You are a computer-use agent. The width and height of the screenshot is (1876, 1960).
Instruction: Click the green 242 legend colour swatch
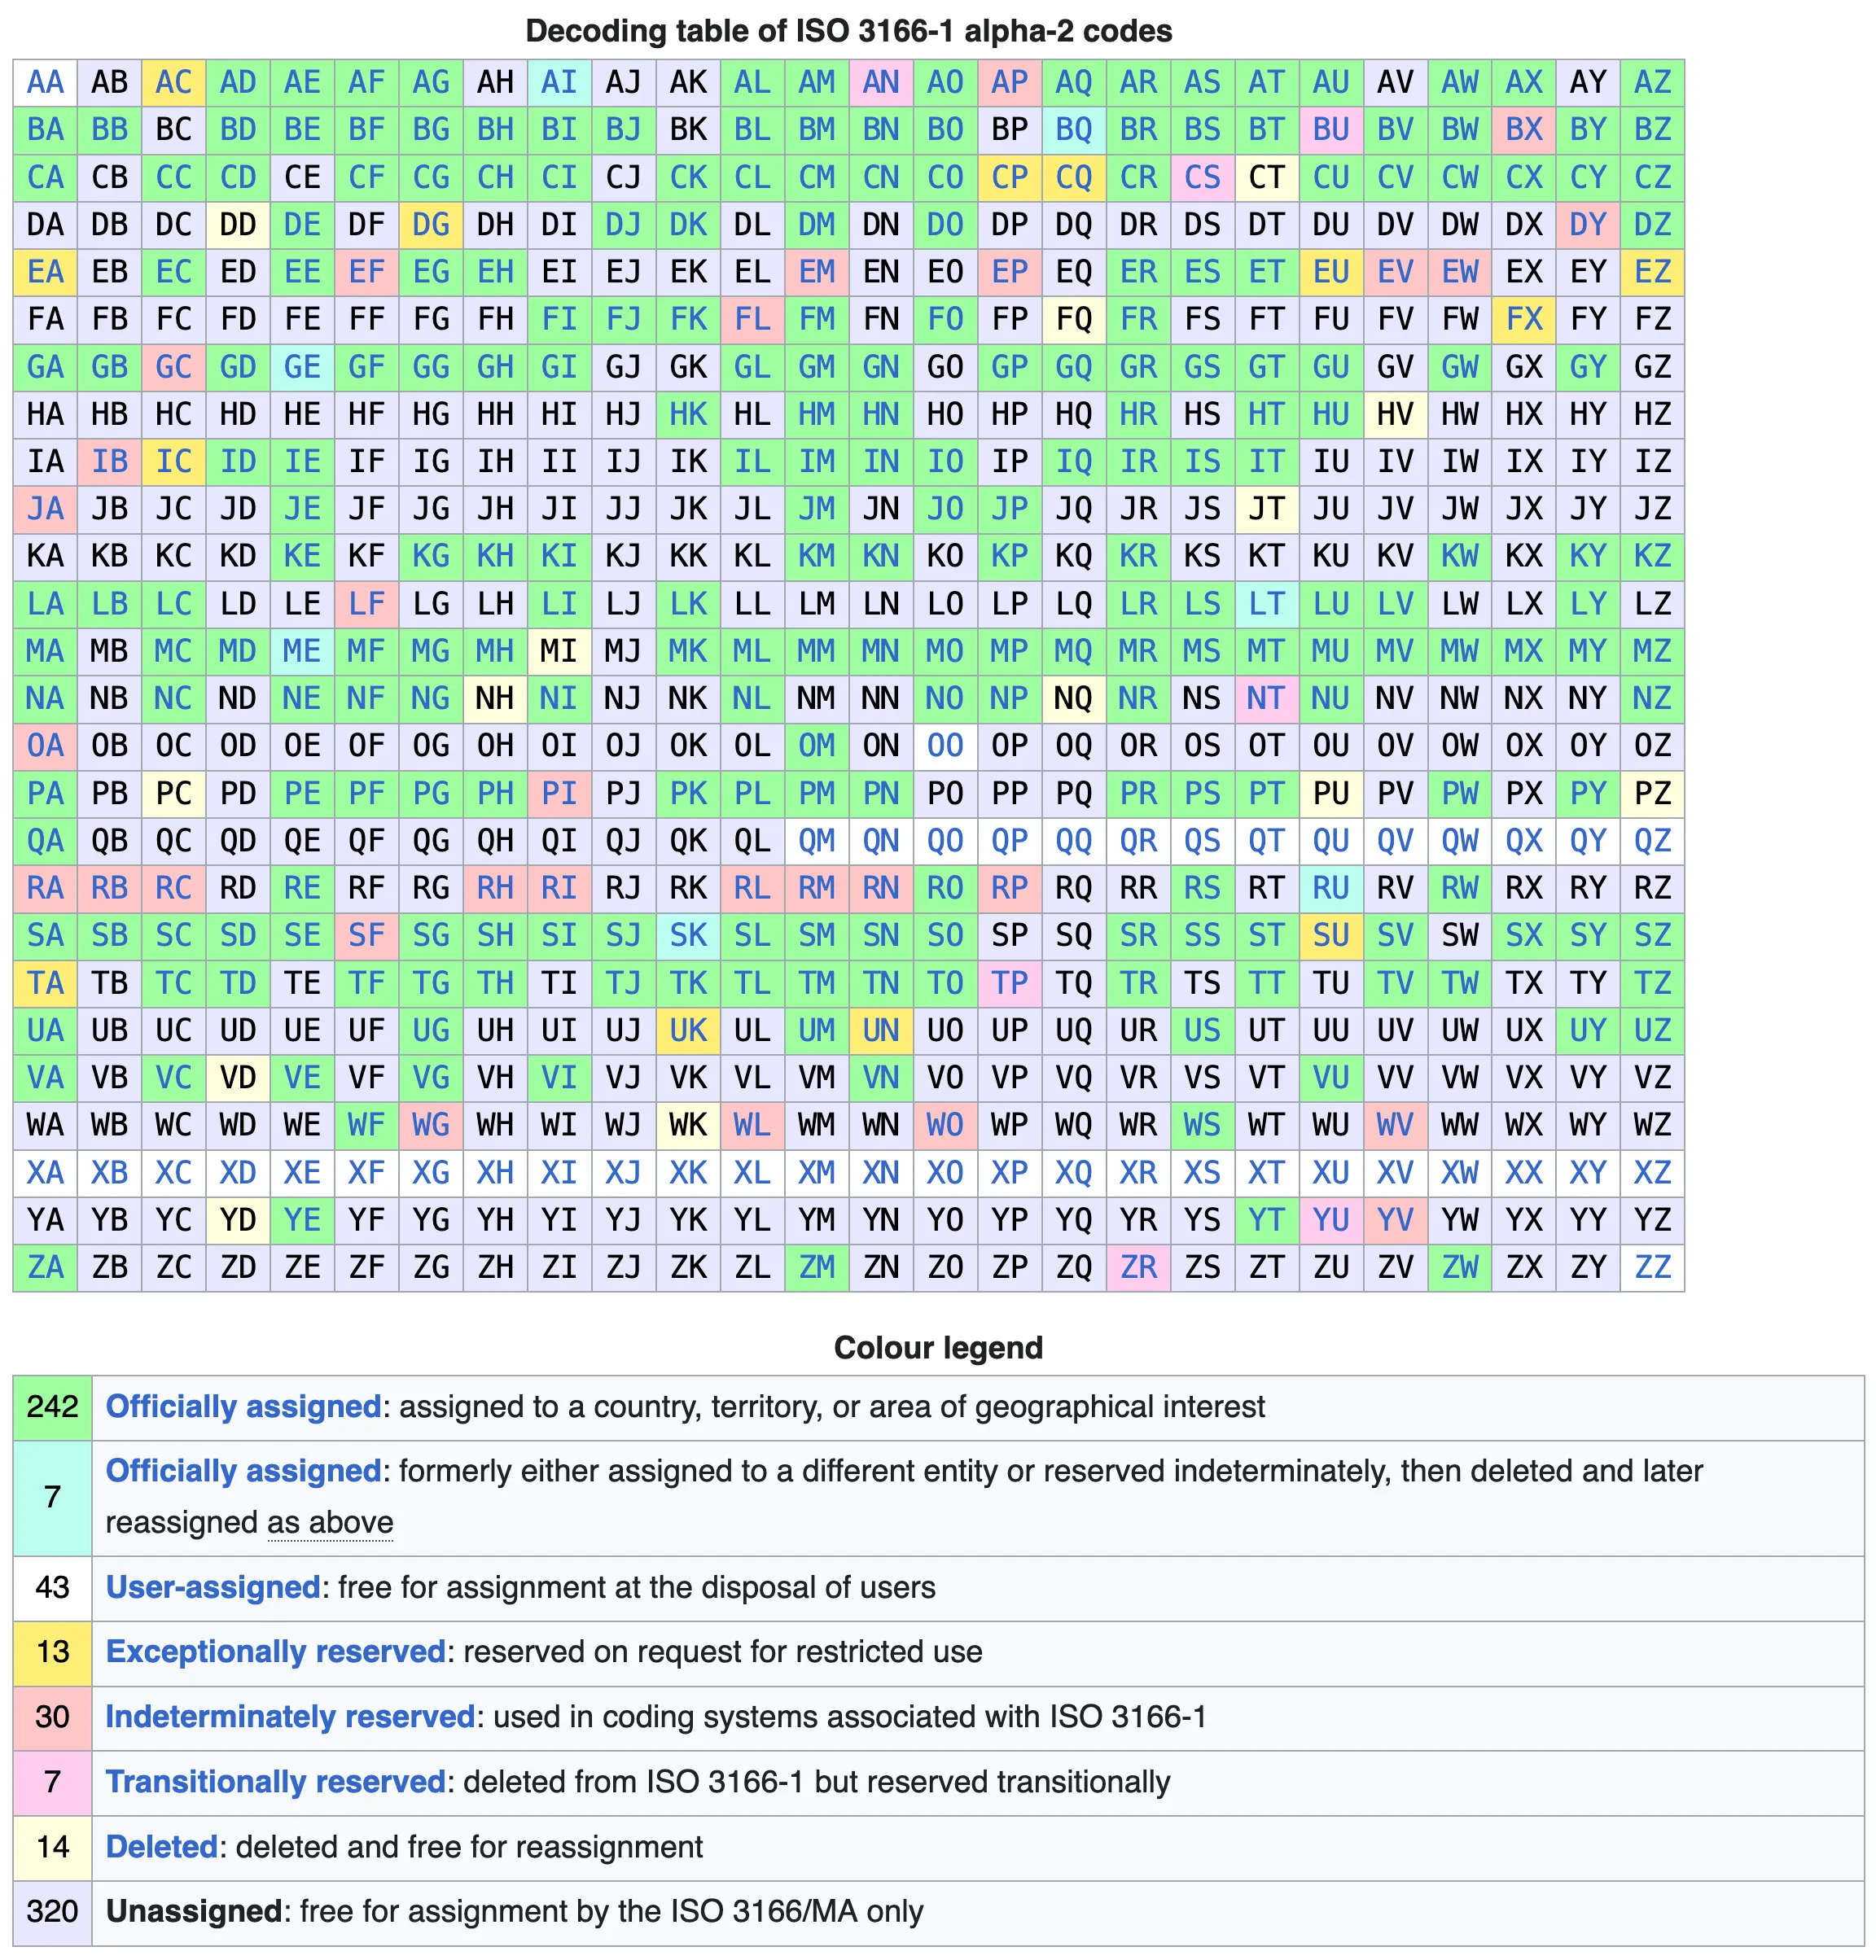[x=53, y=1407]
